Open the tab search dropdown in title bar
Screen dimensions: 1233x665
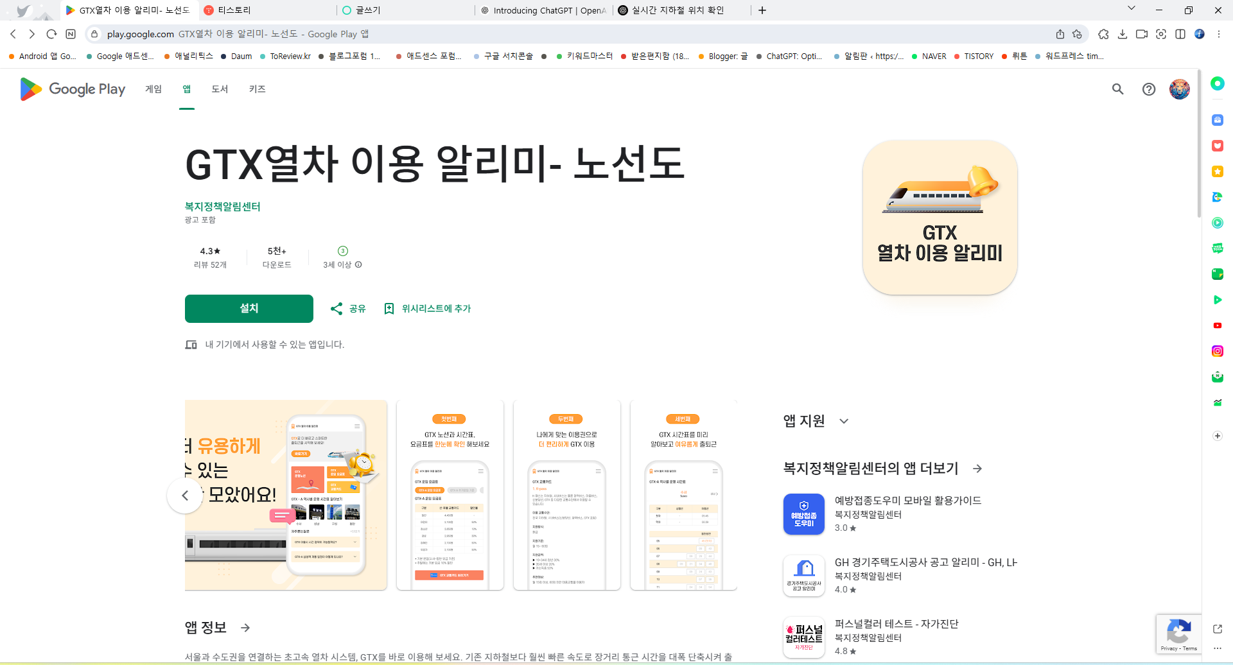[1132, 8]
